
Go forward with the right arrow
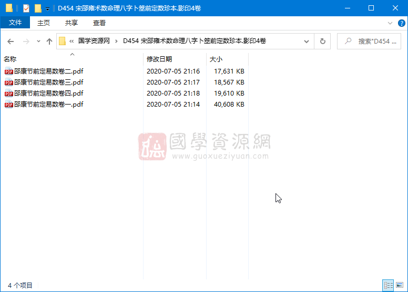click(x=26, y=41)
